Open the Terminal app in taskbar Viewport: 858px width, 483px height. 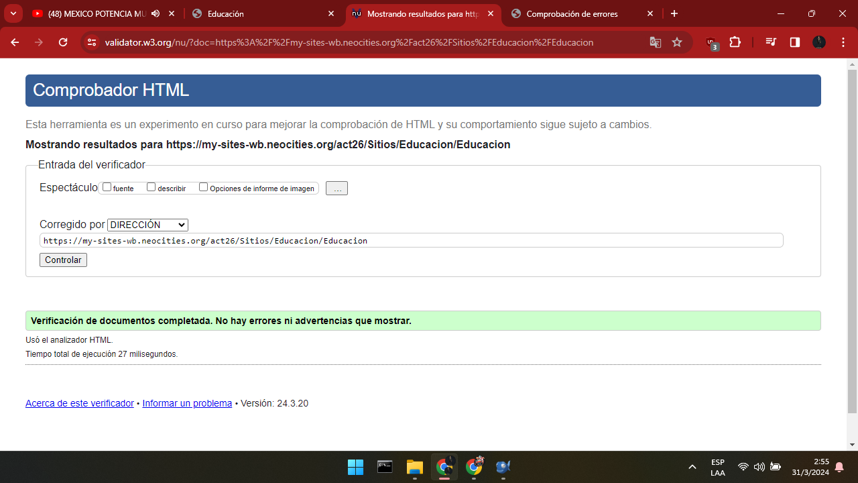(385, 467)
